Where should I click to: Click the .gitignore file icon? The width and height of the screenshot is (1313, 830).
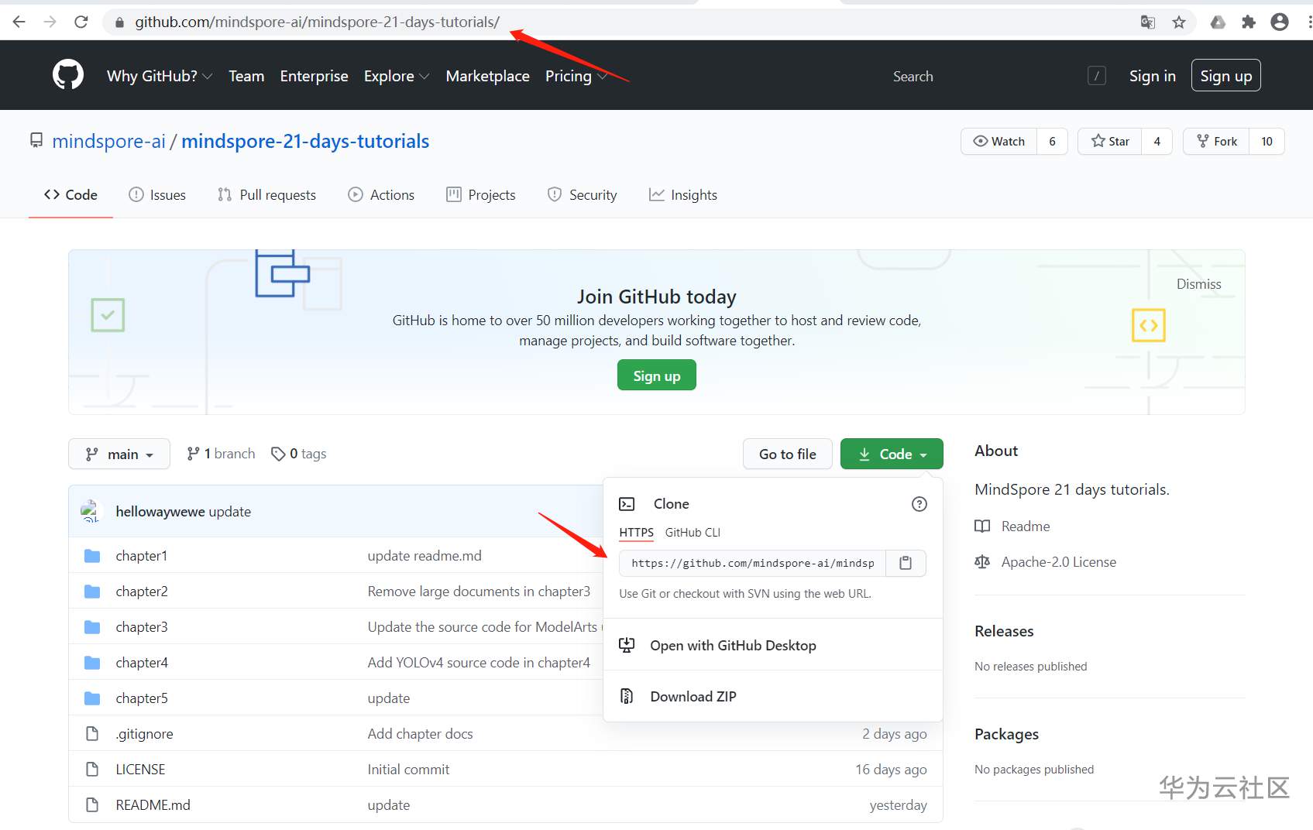(92, 734)
